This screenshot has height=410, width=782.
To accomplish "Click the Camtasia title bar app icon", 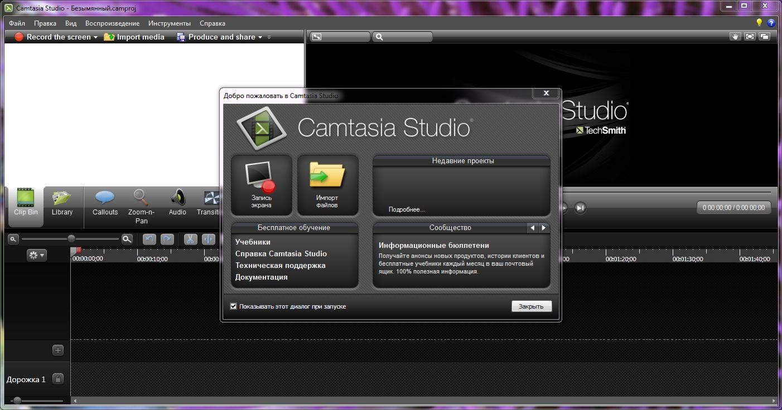I will pyautogui.click(x=8, y=8).
